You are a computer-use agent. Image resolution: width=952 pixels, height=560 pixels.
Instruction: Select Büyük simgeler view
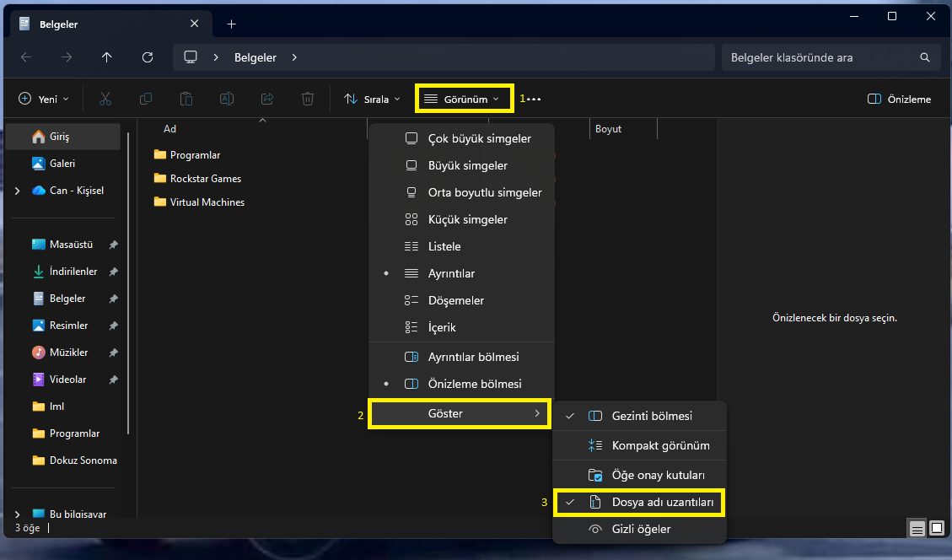pyautogui.click(x=461, y=165)
